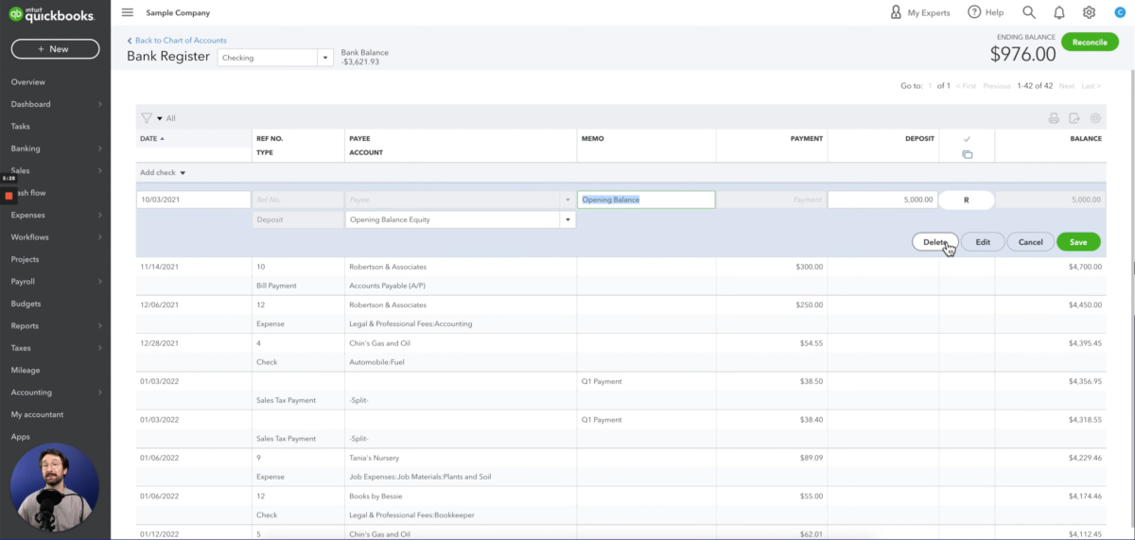
Task: Open the hamburger navigation menu
Action: (x=128, y=12)
